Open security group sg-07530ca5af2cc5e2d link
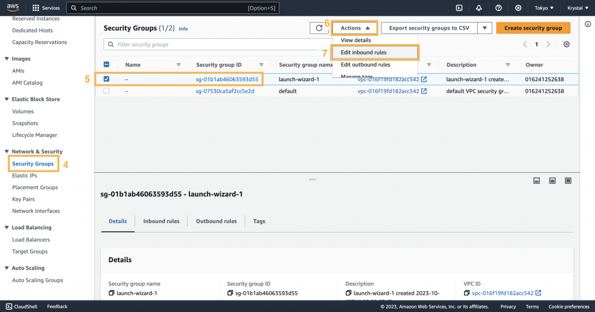 (225, 91)
